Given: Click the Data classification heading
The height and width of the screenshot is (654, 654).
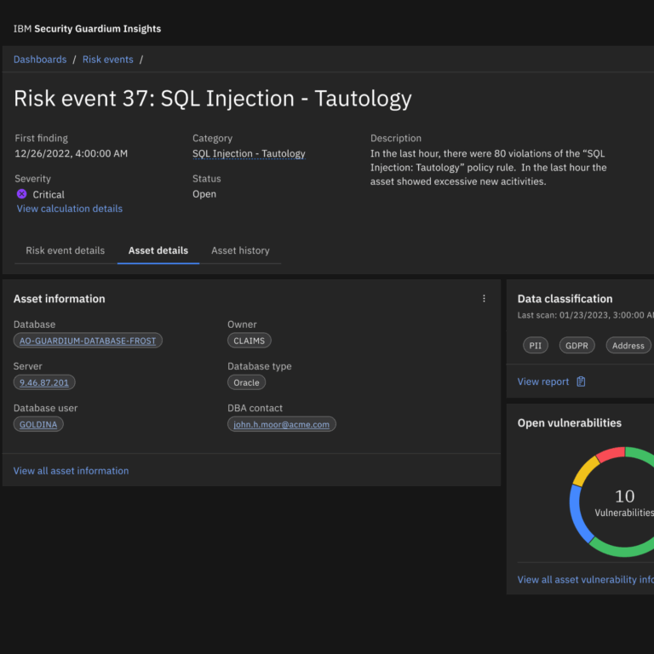Looking at the screenshot, I should [x=565, y=299].
